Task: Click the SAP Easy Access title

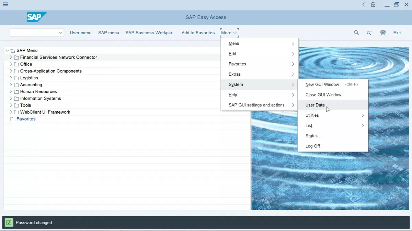Action: (206, 17)
